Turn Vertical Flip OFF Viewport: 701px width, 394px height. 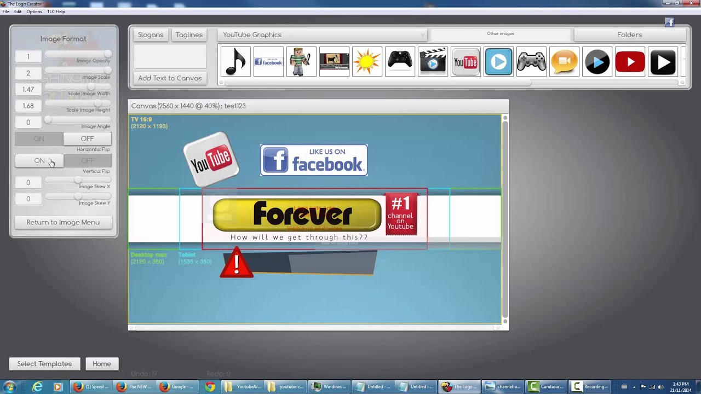tap(87, 160)
